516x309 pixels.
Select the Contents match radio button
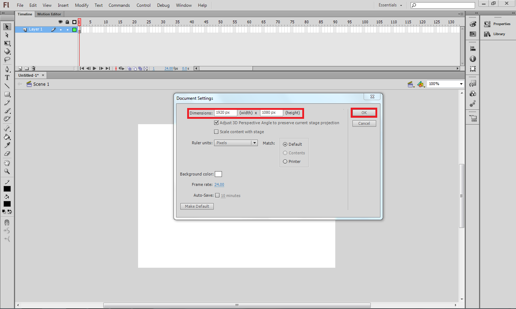(x=285, y=153)
